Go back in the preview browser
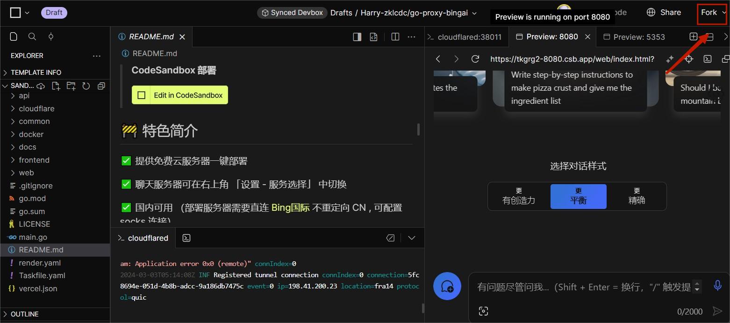This screenshot has width=730, height=323. tap(438, 59)
